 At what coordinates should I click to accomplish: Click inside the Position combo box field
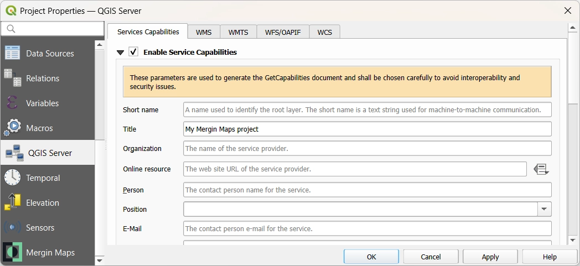pos(360,209)
